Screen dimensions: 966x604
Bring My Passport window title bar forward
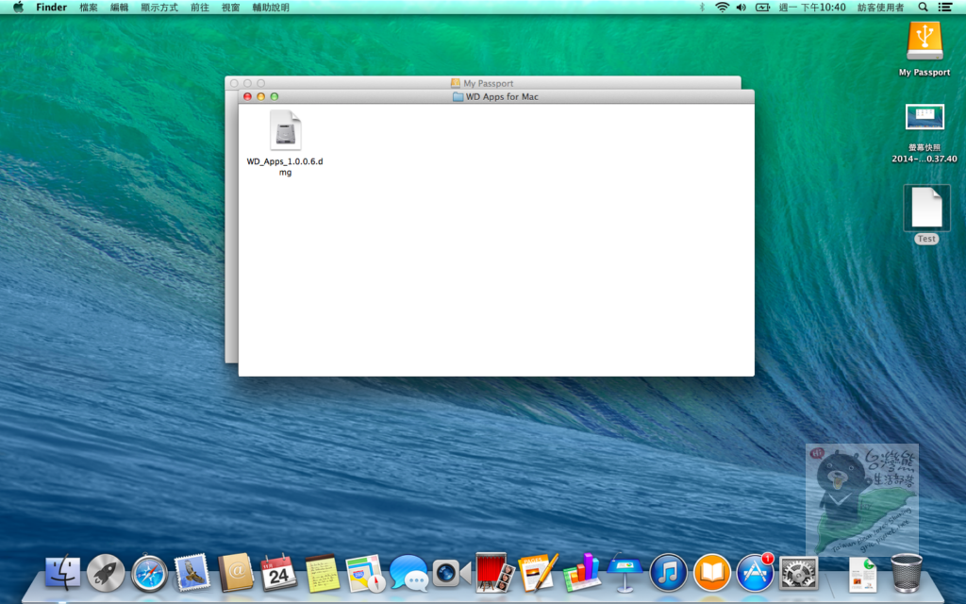(x=482, y=83)
